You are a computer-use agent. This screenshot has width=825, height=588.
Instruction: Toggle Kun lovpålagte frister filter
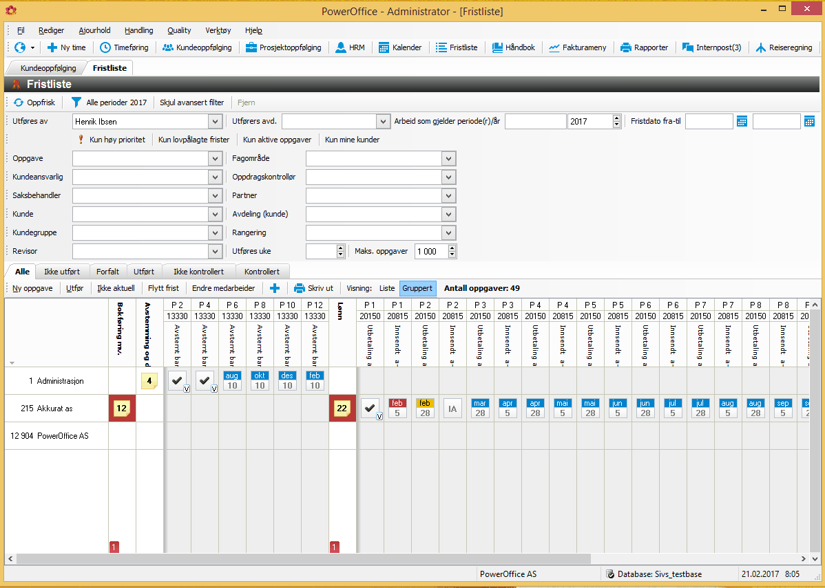click(194, 140)
